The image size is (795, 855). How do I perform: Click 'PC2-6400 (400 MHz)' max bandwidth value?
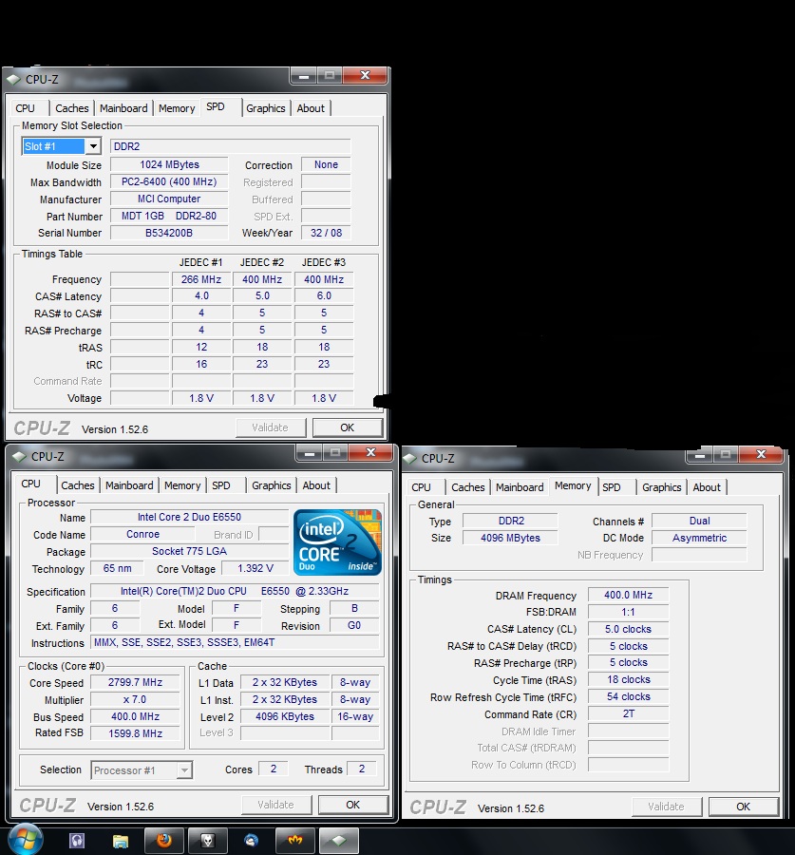pos(169,181)
